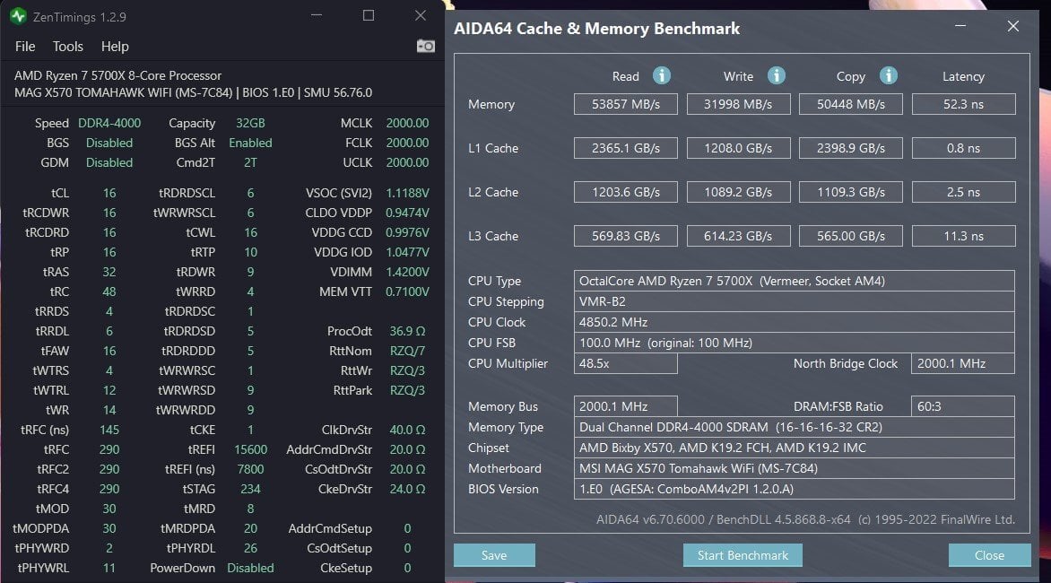Click the 32GB Capacity value

click(x=250, y=123)
